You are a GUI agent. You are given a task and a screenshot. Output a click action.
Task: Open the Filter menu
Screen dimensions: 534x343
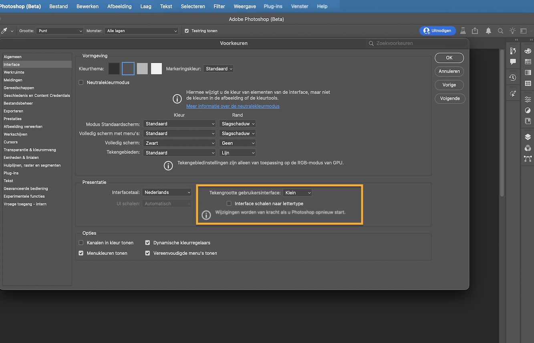(x=219, y=6)
